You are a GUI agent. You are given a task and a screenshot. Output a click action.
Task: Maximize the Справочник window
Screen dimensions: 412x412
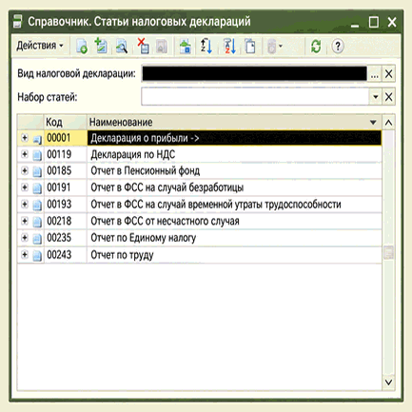(374, 22)
